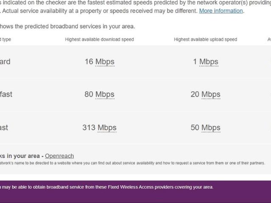Viewport: 271px width, 203px height.
Task: Select the row label ending in 'ard'
Action: click(5, 62)
